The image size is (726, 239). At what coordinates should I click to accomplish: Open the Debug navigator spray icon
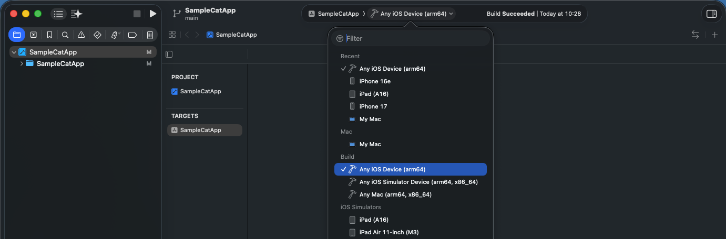(115, 35)
